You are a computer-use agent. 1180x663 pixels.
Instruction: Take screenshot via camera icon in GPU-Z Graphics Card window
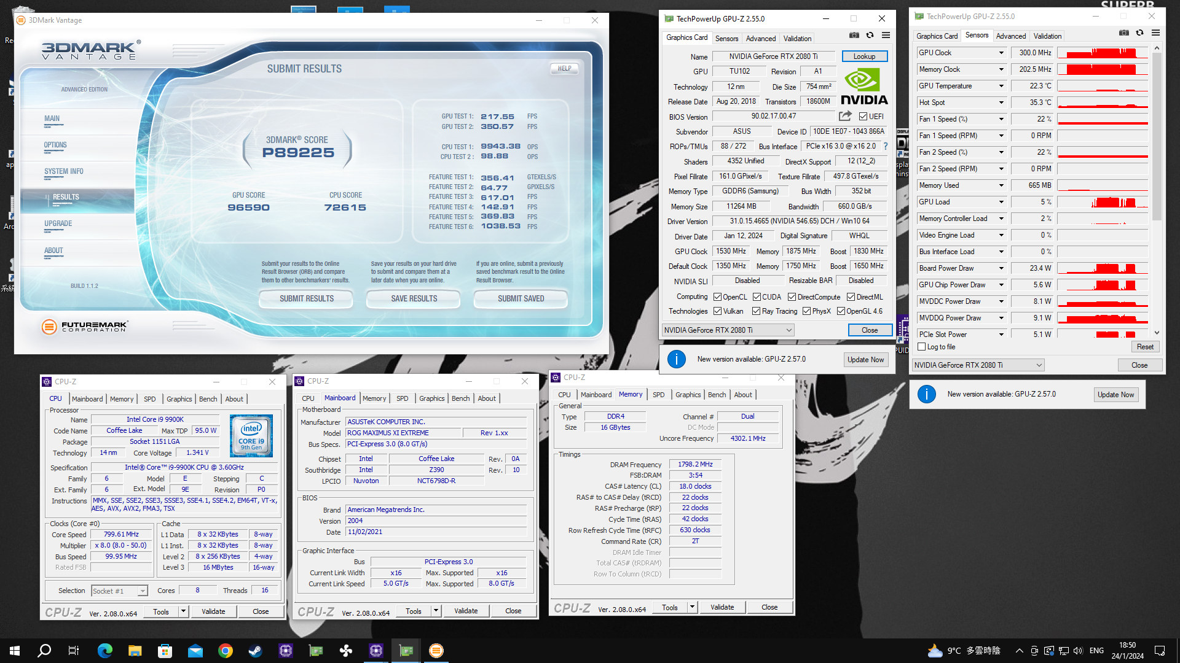(854, 35)
